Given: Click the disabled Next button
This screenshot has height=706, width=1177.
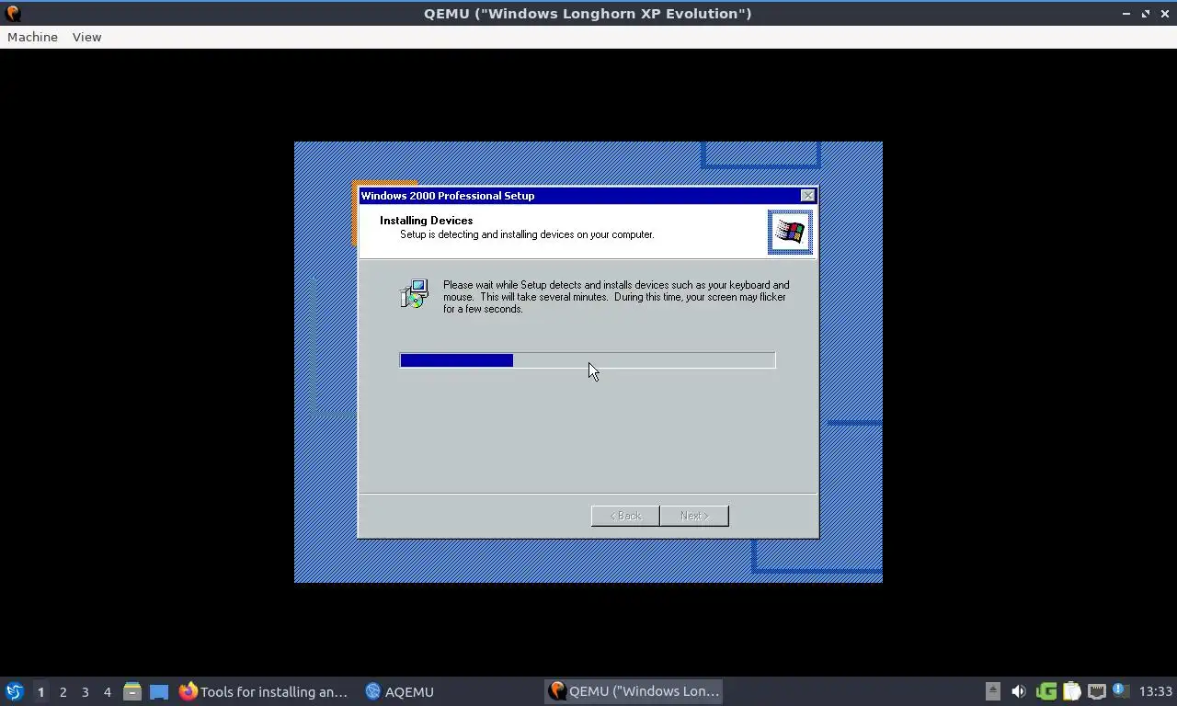Looking at the screenshot, I should (694, 516).
